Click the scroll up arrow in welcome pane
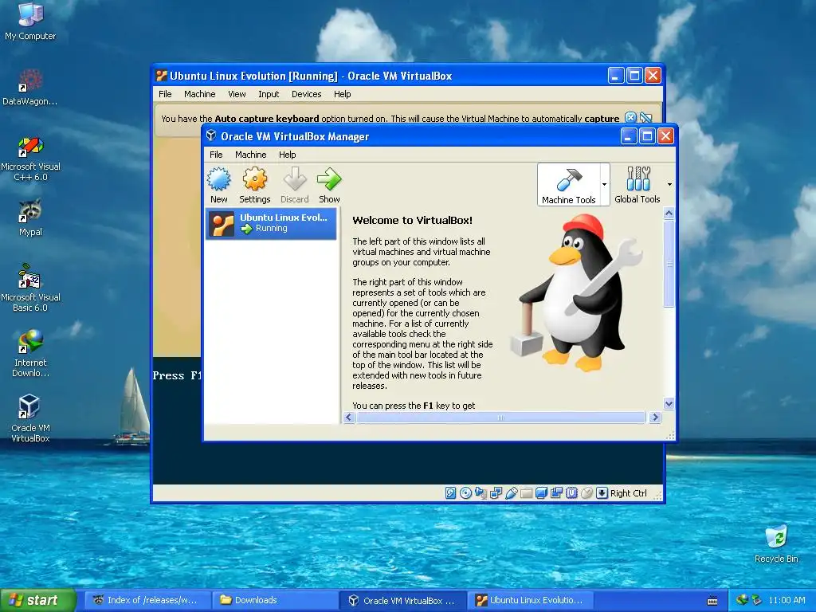Viewport: 816px width, 612px height. [669, 213]
